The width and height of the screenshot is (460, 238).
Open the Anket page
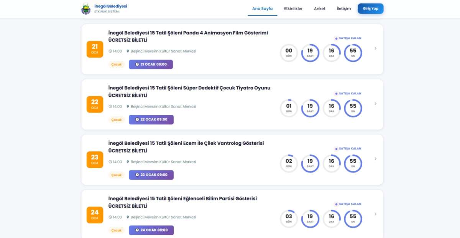(319, 8)
